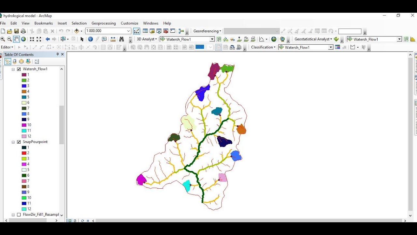The width and height of the screenshot is (417, 235).
Task: Open ModelBuilder window icon
Action: (x=181, y=31)
